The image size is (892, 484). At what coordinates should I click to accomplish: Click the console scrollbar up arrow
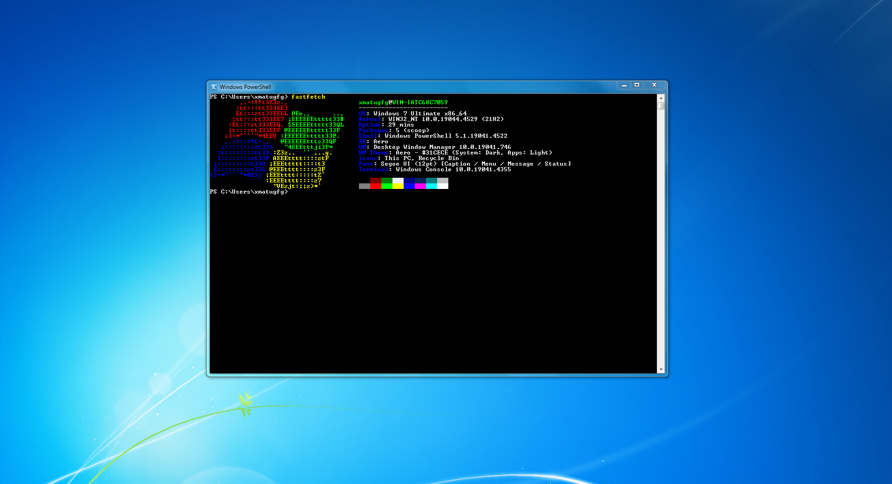tap(661, 98)
